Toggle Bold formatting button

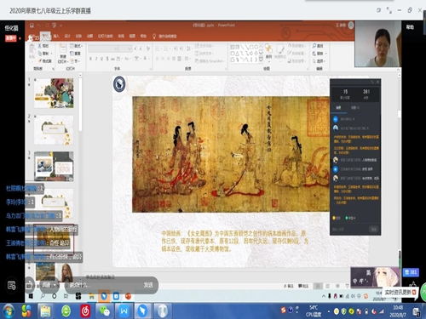(x=90, y=59)
